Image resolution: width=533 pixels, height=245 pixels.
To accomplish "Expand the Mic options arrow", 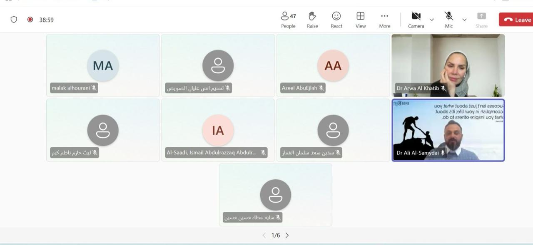I will (464, 20).
